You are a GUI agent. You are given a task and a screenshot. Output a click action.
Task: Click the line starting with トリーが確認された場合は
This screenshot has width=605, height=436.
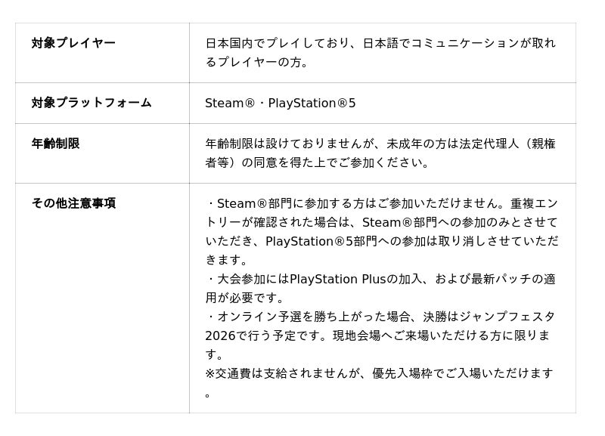click(x=381, y=222)
